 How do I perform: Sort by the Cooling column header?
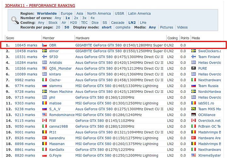tap(172, 38)
